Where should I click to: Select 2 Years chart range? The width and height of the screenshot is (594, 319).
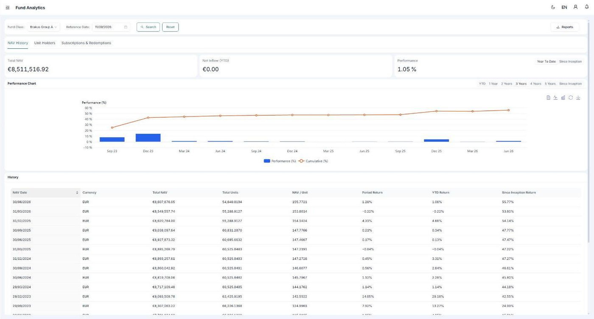(x=507, y=83)
